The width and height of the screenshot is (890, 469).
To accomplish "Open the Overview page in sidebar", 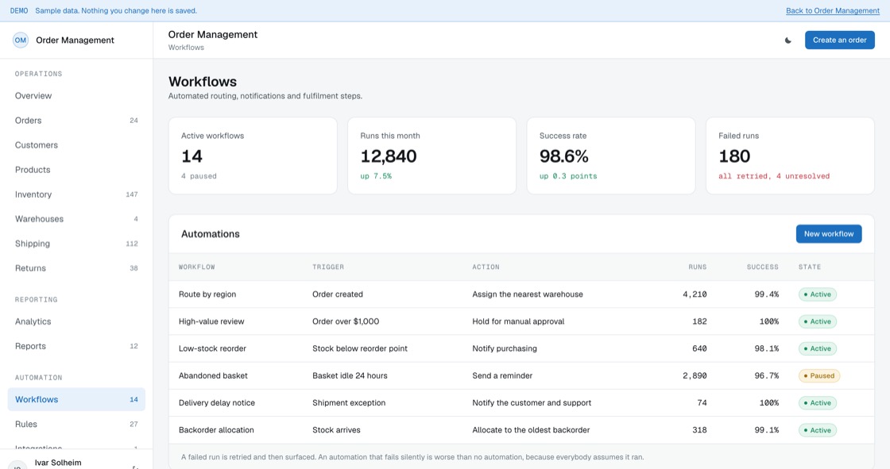I will tap(76, 96).
